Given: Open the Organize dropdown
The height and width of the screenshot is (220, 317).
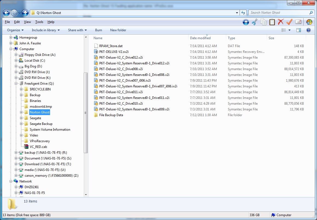Looking at the screenshot, I should click(x=15, y=30).
